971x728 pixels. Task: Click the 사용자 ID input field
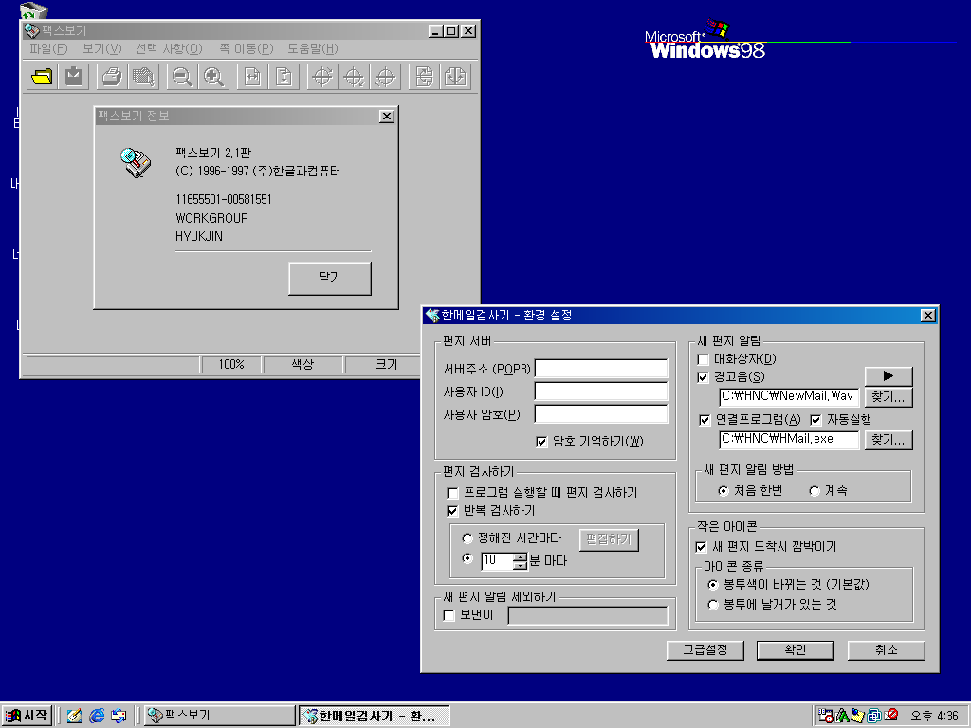tap(601, 391)
